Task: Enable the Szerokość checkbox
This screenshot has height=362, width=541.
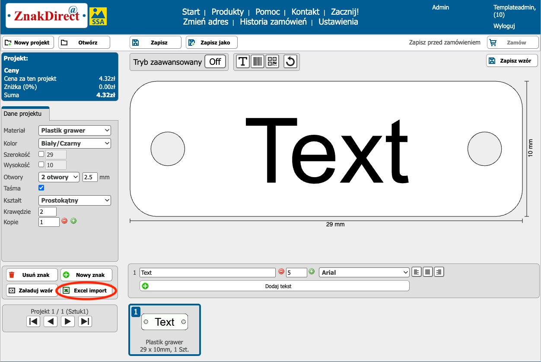Action: coord(41,154)
